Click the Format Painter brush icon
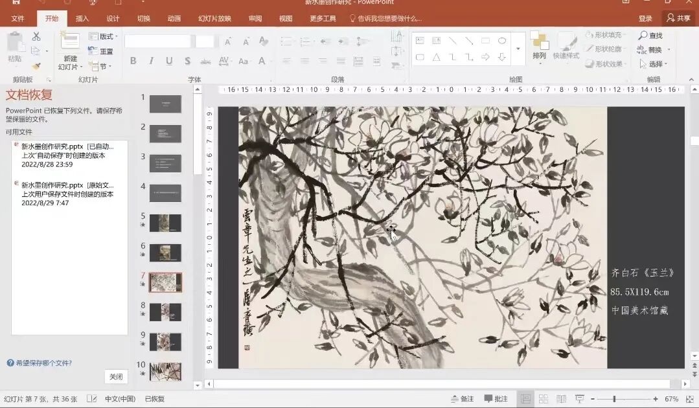 [36, 65]
